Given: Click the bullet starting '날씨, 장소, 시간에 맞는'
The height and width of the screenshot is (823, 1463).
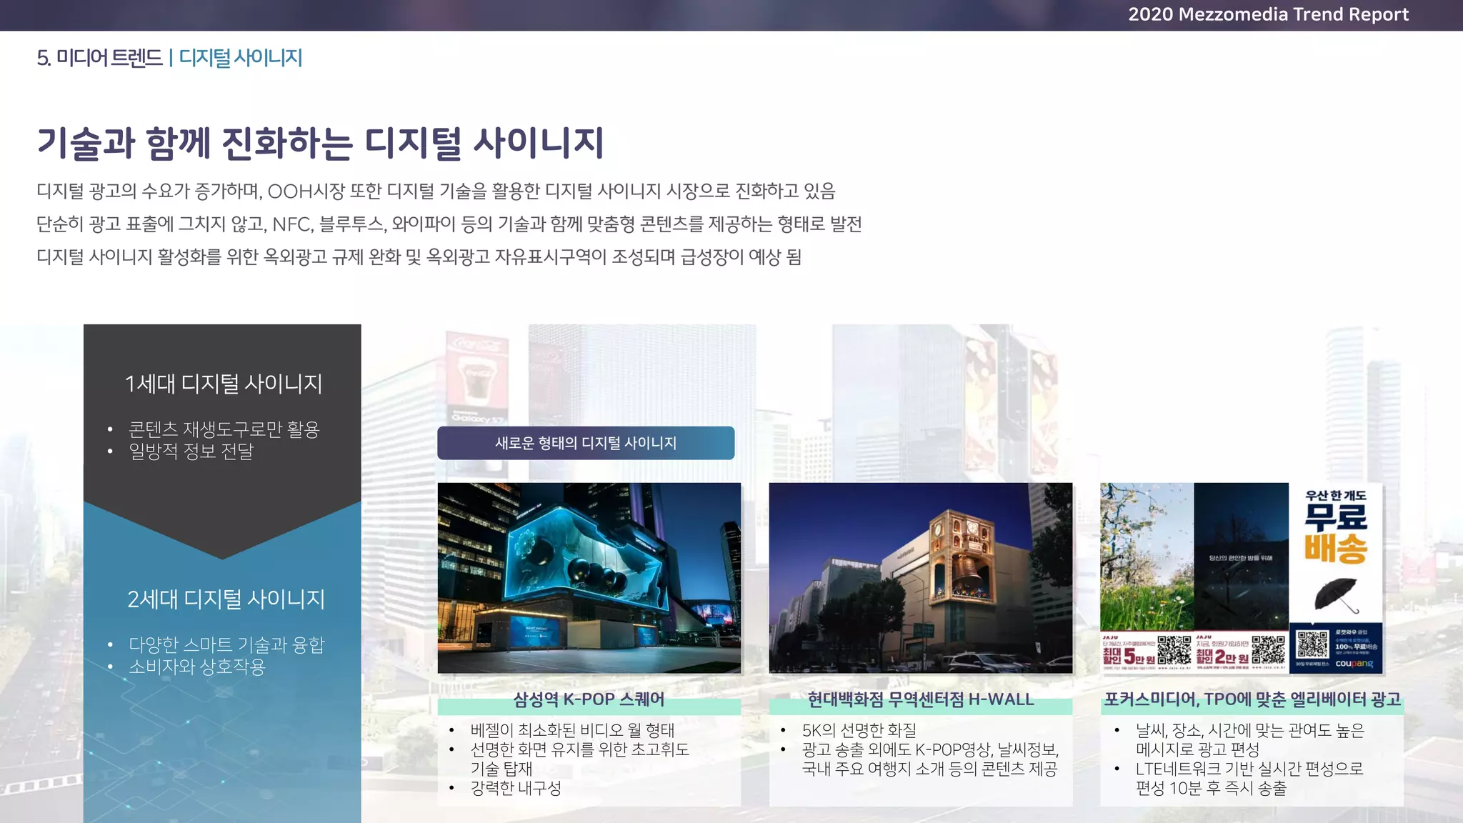Looking at the screenshot, I should [1250, 739].
